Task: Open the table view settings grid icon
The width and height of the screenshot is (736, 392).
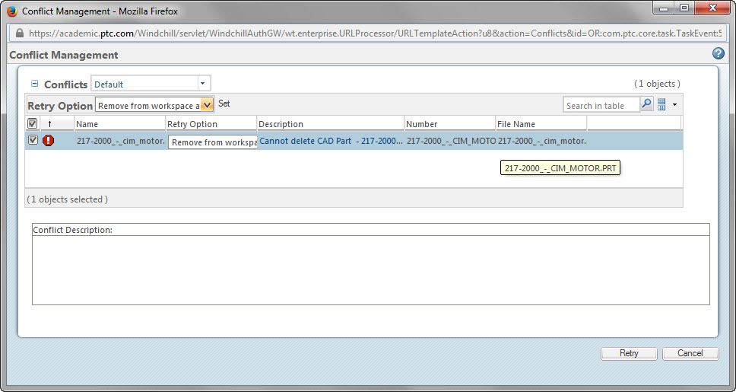Action: (661, 104)
